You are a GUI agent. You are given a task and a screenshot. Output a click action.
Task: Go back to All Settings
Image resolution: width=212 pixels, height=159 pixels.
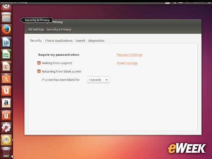tap(36, 29)
